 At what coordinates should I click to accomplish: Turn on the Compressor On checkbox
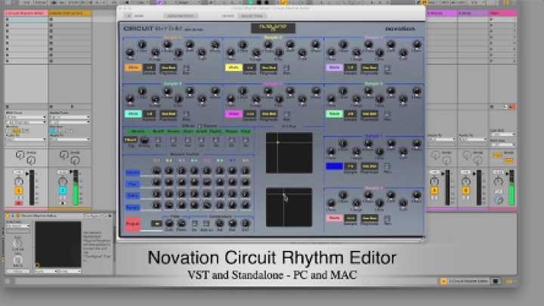click(194, 224)
